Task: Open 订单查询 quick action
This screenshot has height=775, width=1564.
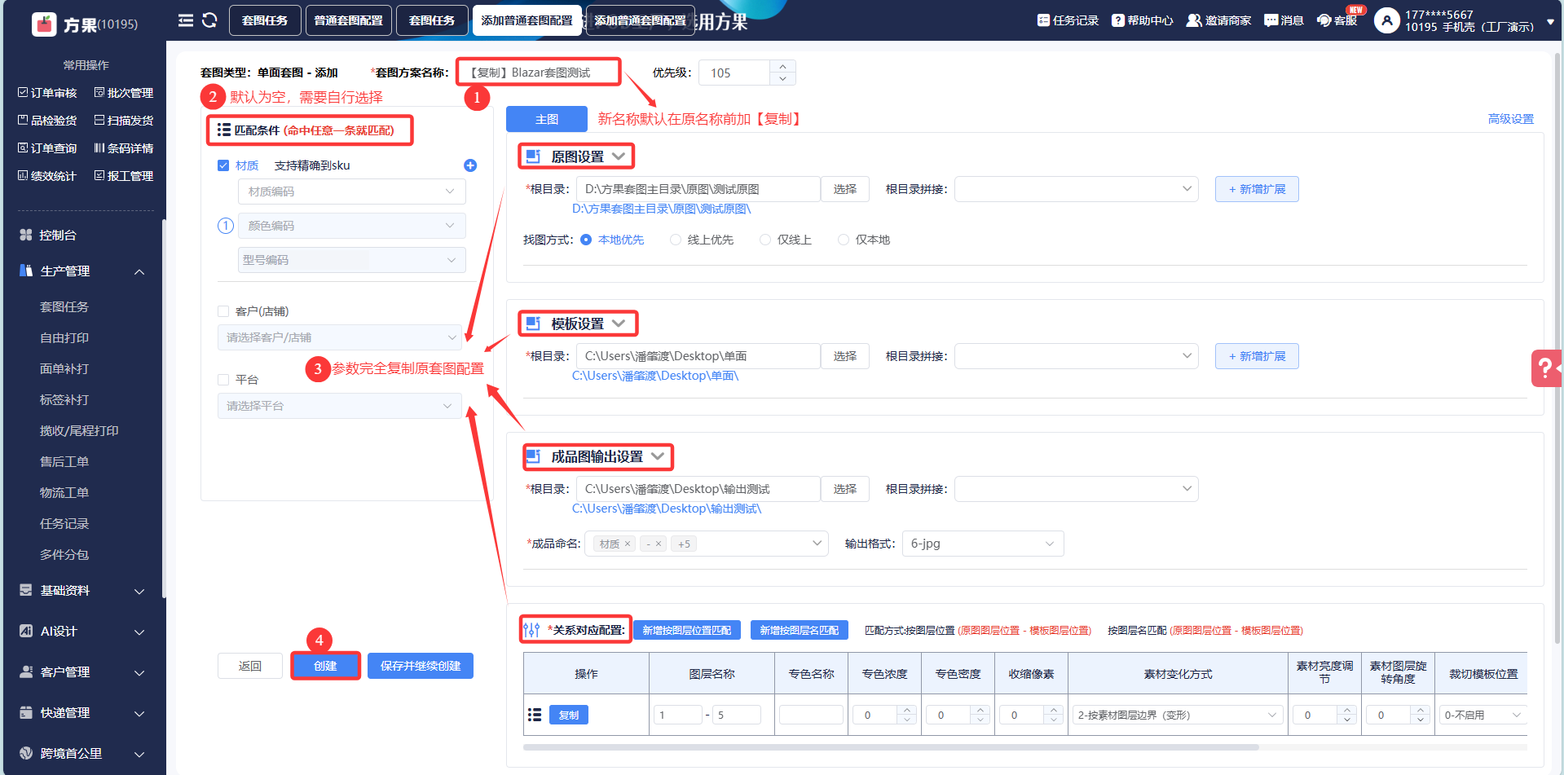Action: click(47, 148)
